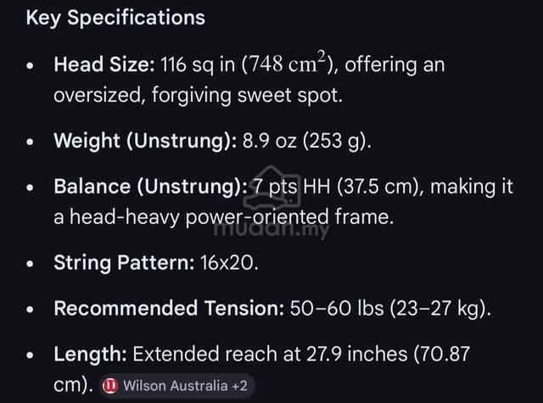Click the bullet point beside Head Size
The image size is (543, 403).
[31, 65]
